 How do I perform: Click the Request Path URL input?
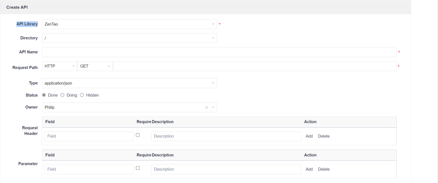point(254,66)
